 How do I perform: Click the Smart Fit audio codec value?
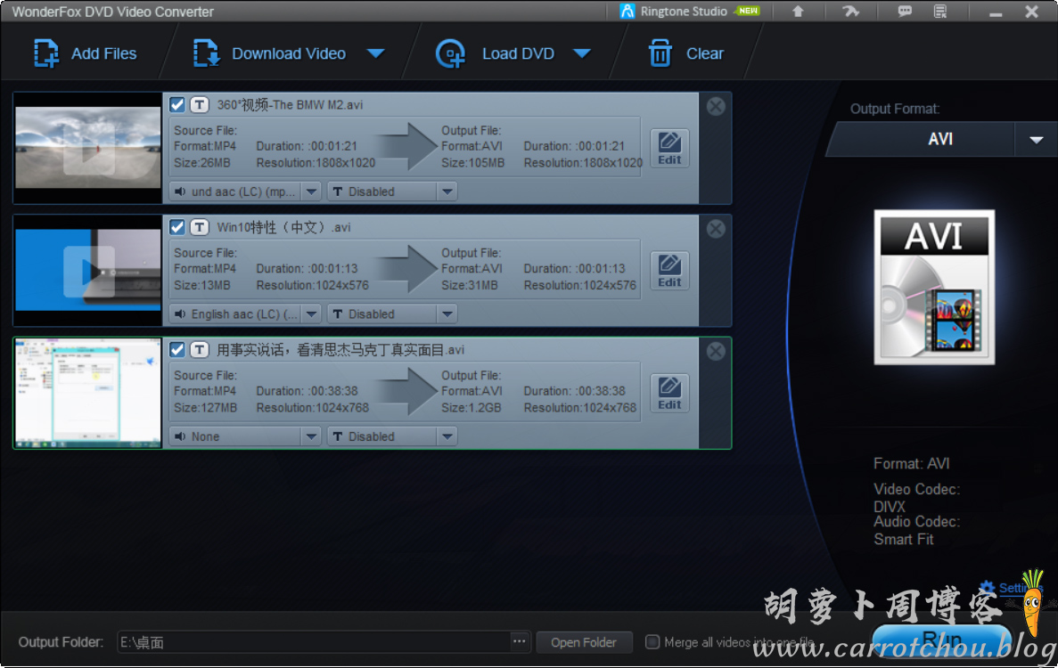coord(904,539)
